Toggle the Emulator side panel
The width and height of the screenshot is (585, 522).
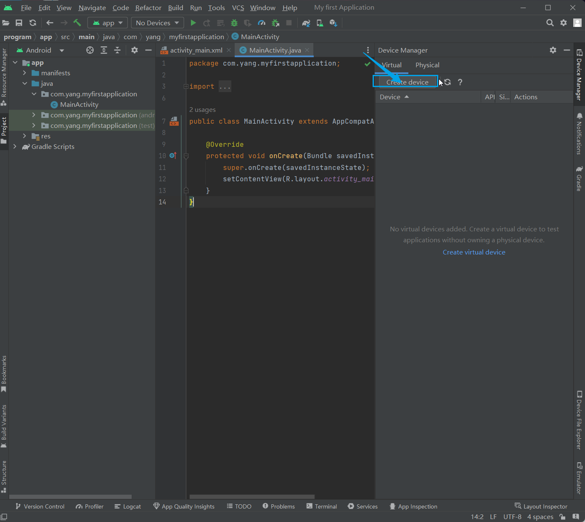tap(580, 478)
